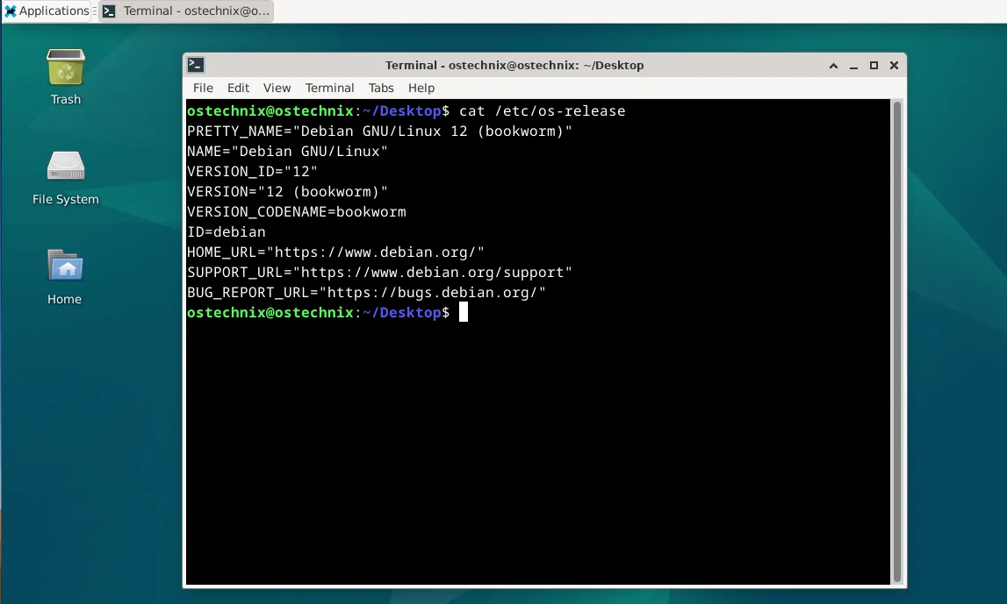Click the terminal's vertical scrollbar
The image size is (1007, 604).
click(897, 342)
